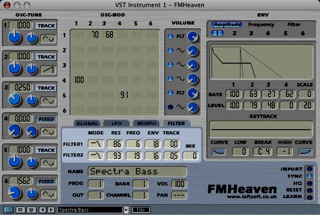Image resolution: width=320 pixels, height=215 pixels.
Task: Click the oscillator 4 waveform selector icon
Action: tap(48, 132)
